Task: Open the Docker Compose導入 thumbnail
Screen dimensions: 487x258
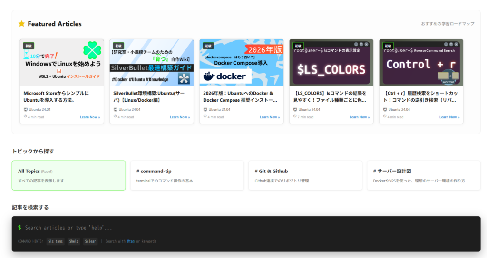Action: [x=241, y=62]
